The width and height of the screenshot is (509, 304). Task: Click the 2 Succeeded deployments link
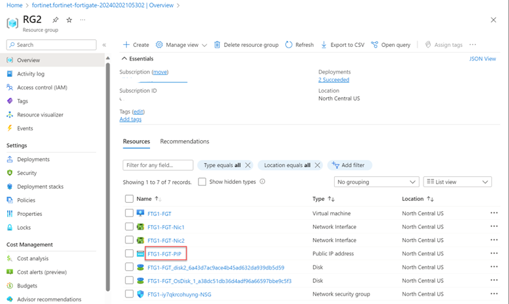pyautogui.click(x=333, y=80)
